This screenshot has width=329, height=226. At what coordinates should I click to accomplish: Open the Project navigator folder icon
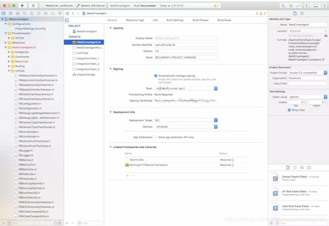coord(3,14)
